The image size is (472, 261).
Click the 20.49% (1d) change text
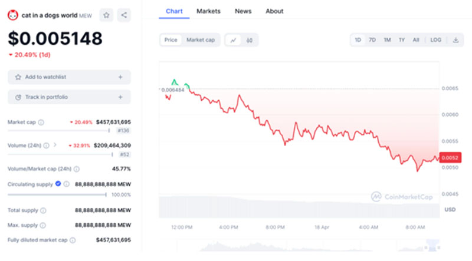[x=32, y=55]
